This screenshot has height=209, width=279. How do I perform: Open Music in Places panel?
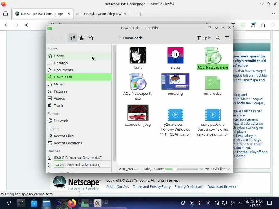(x=79, y=84)
